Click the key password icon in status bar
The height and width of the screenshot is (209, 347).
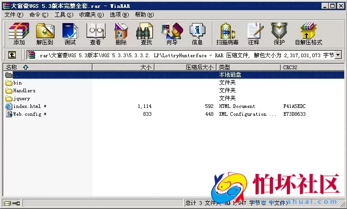pos(16,203)
